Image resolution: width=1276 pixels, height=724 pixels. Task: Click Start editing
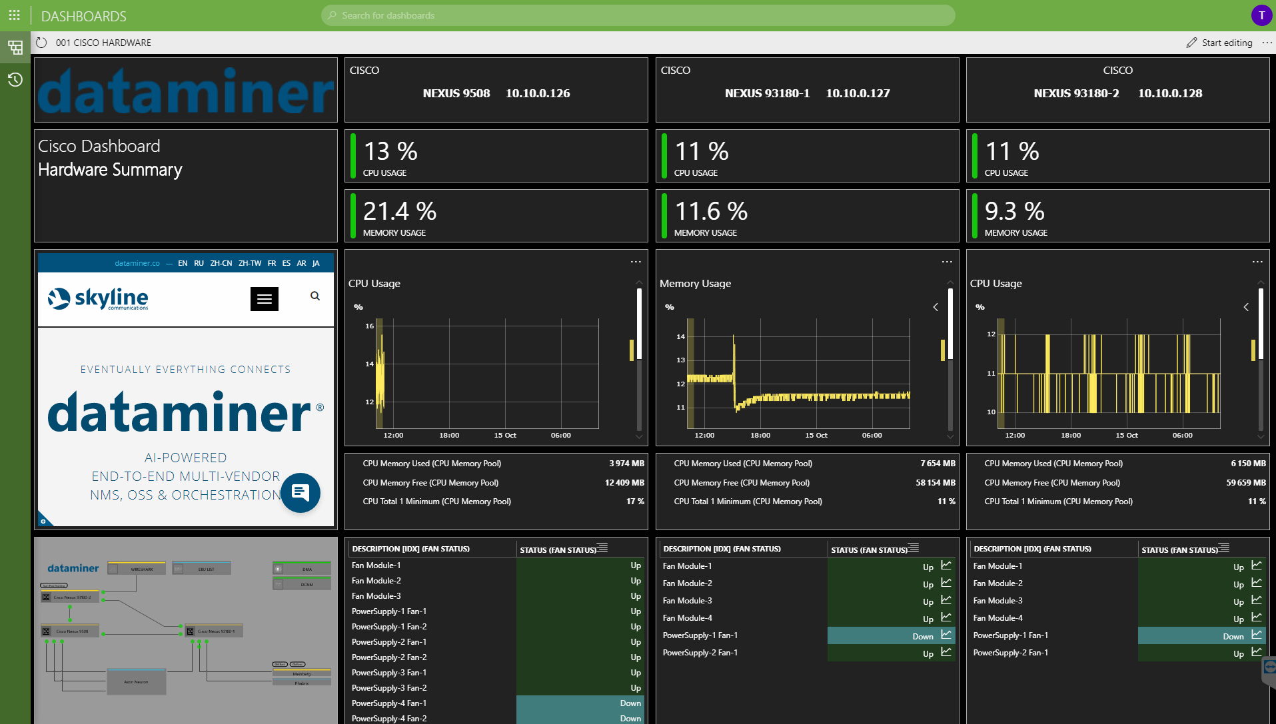[1226, 42]
